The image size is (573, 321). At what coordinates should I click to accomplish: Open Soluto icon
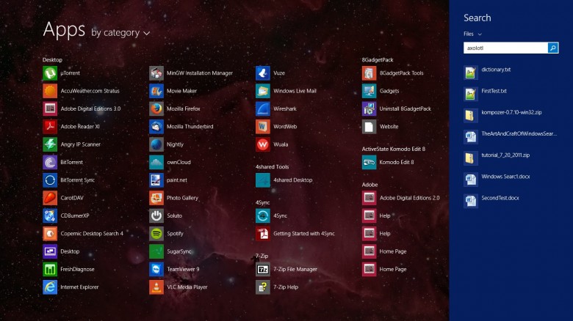tap(156, 215)
